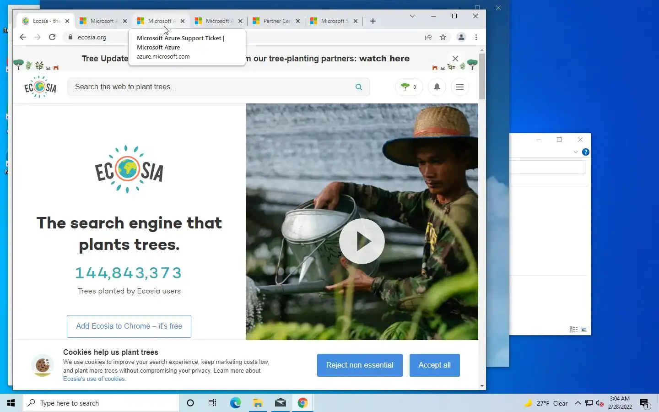Open File Explorer from the taskbar
This screenshot has width=659, height=412.
258,403
